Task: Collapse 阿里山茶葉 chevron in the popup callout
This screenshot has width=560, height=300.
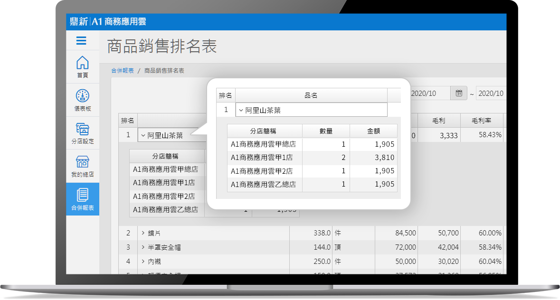Action: (241, 110)
